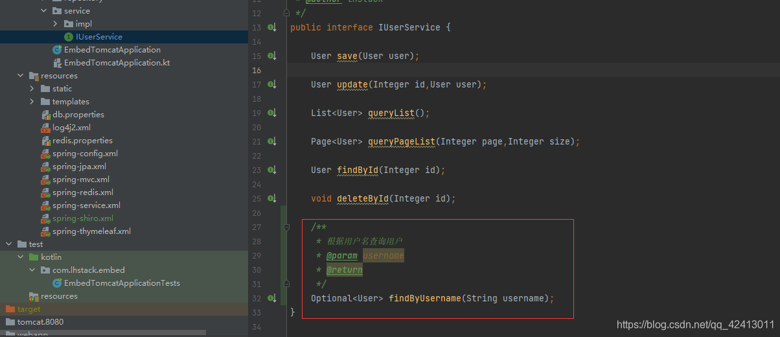Click the gutter icon beside the update method
This screenshot has width=780, height=337.
click(x=272, y=84)
